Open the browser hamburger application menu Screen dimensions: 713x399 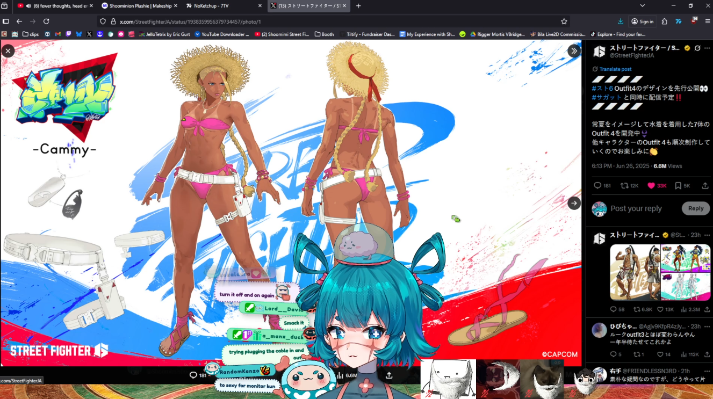pyautogui.click(x=707, y=21)
